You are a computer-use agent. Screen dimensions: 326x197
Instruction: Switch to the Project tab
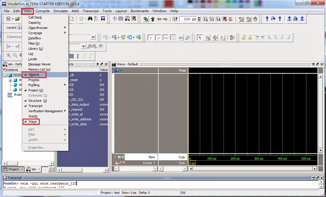click(13, 169)
